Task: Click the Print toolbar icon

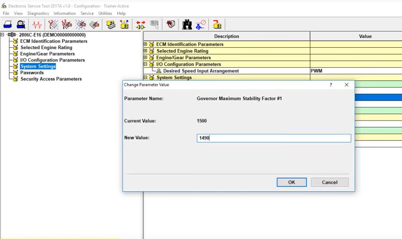Action: pos(7,25)
